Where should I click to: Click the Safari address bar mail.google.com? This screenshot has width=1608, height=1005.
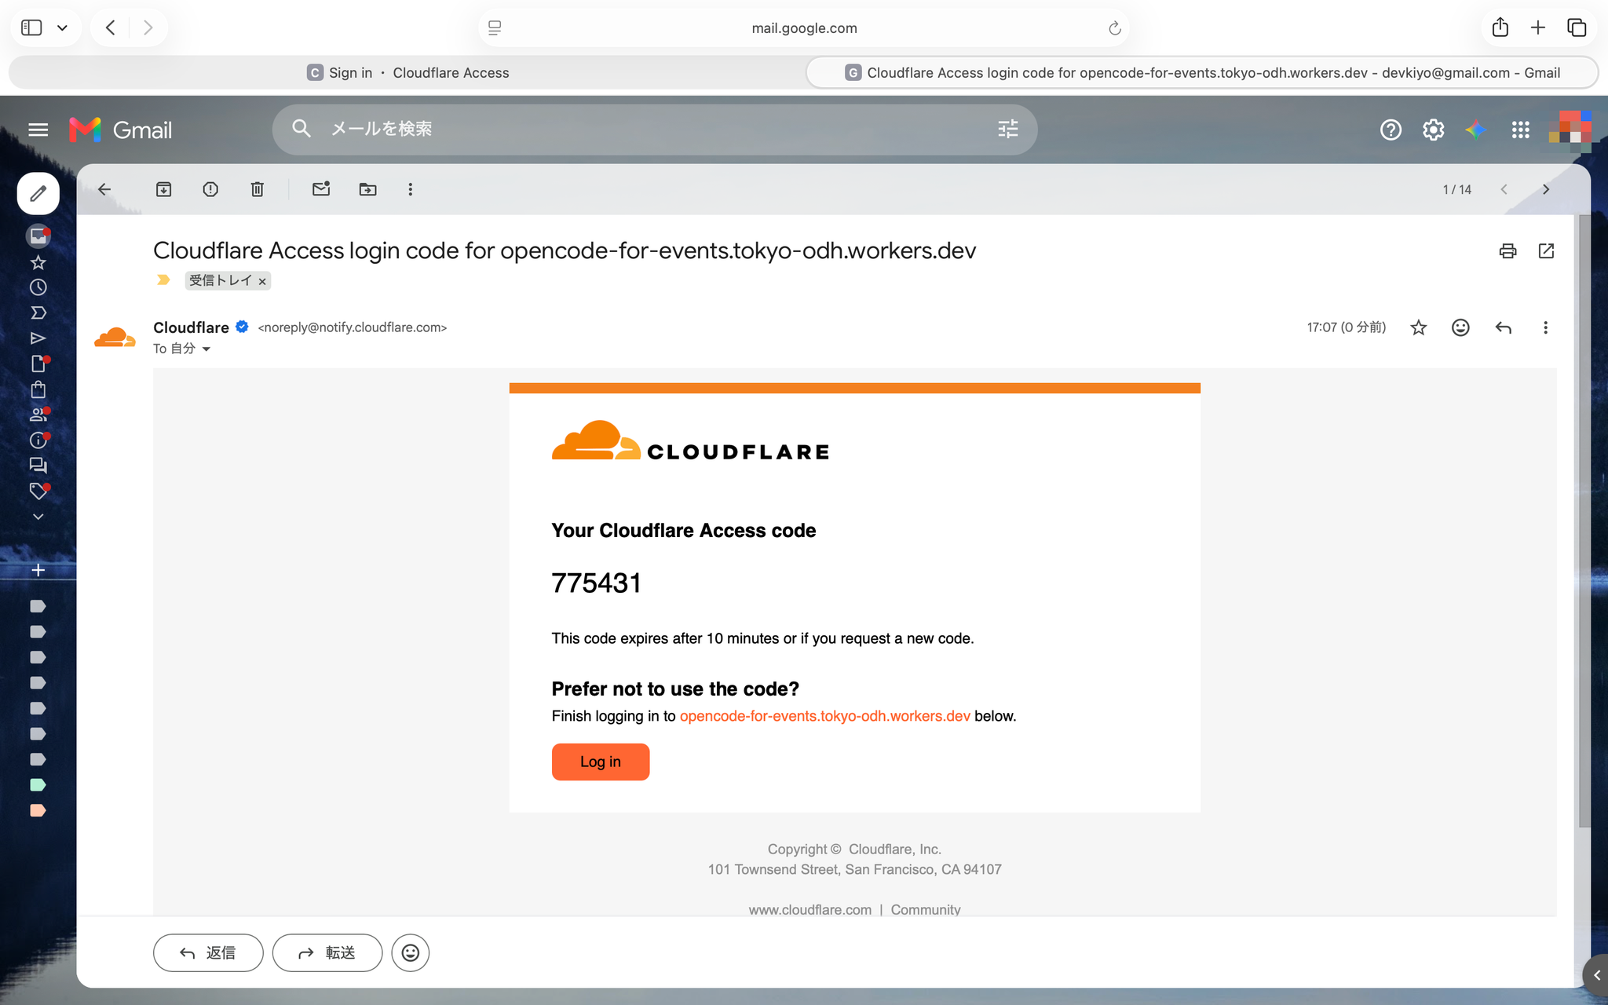(804, 28)
